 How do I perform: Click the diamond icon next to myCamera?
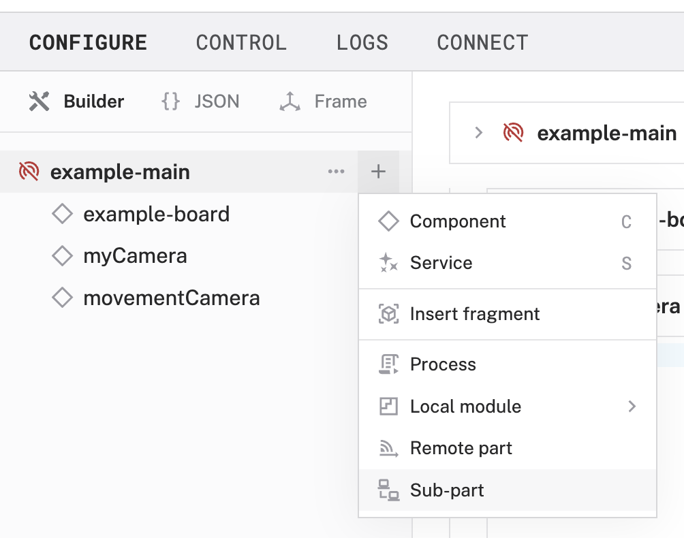pos(61,255)
